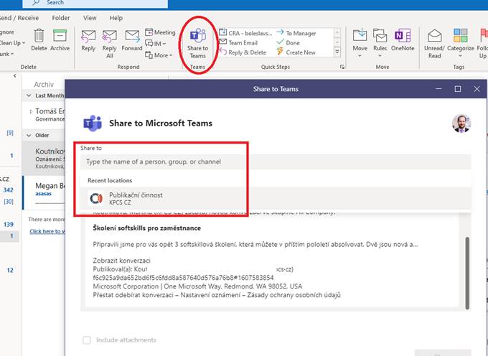Click folder count 139
Viewport: 488px width, 356px height.
coord(9,225)
